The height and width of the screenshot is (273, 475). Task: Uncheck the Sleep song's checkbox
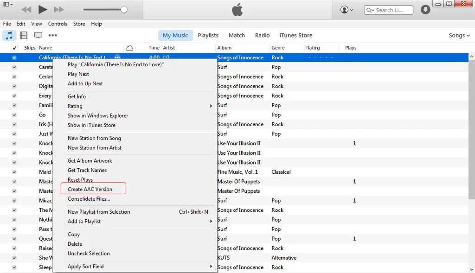(x=14, y=267)
